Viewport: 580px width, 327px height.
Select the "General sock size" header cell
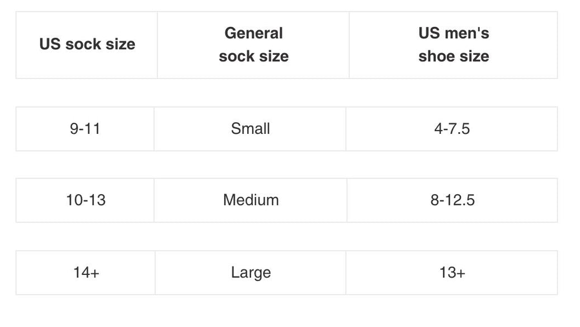point(253,45)
